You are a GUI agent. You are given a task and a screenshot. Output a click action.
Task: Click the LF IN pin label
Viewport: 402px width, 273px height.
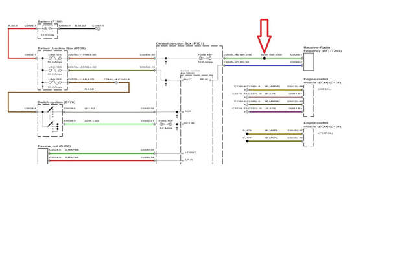pos(189,160)
